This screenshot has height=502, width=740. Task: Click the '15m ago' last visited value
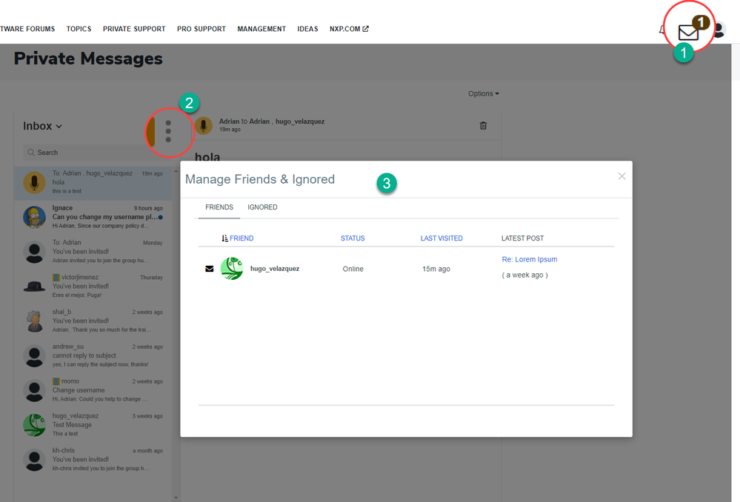436,269
